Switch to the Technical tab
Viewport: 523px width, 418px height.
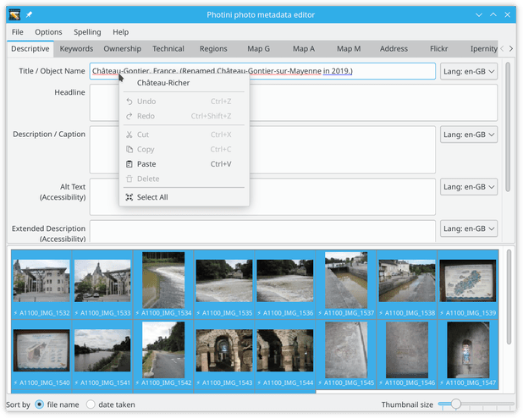tap(168, 49)
